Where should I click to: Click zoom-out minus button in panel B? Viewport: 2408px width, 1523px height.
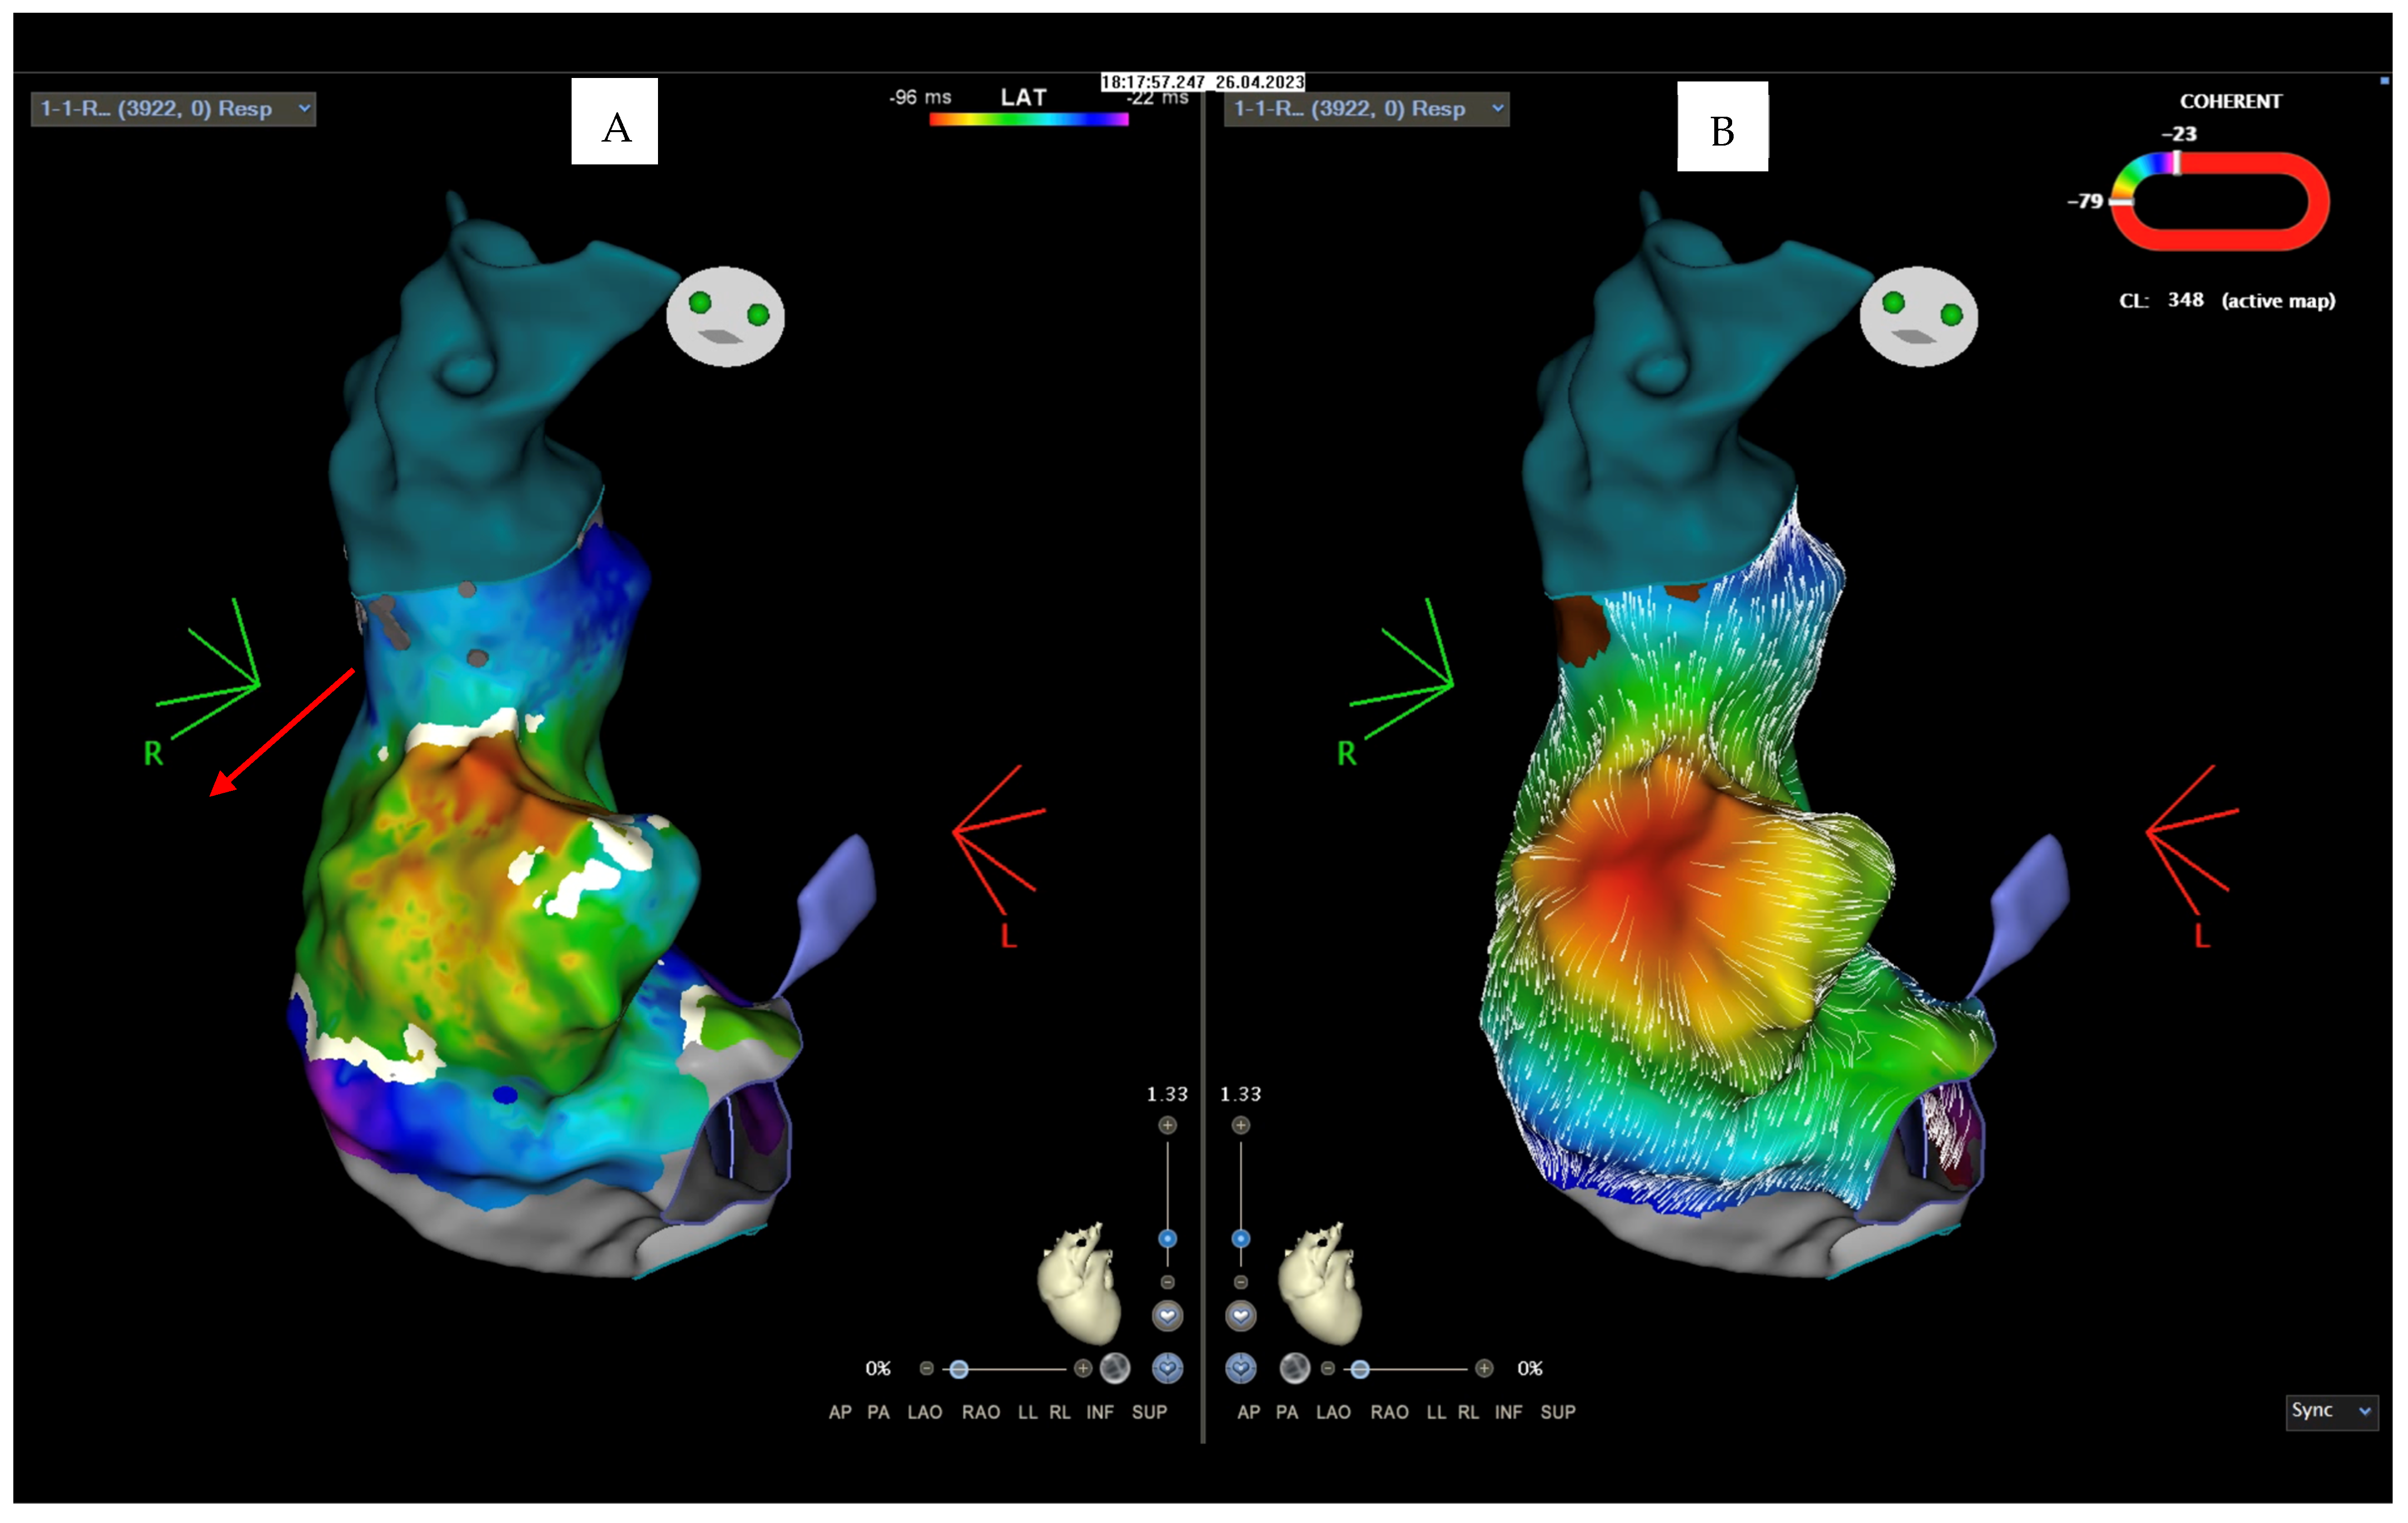[1241, 1282]
